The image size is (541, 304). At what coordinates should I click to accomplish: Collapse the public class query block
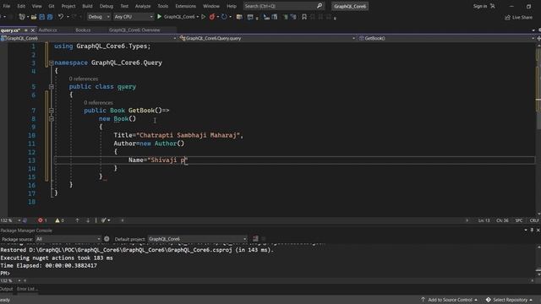tap(51, 86)
